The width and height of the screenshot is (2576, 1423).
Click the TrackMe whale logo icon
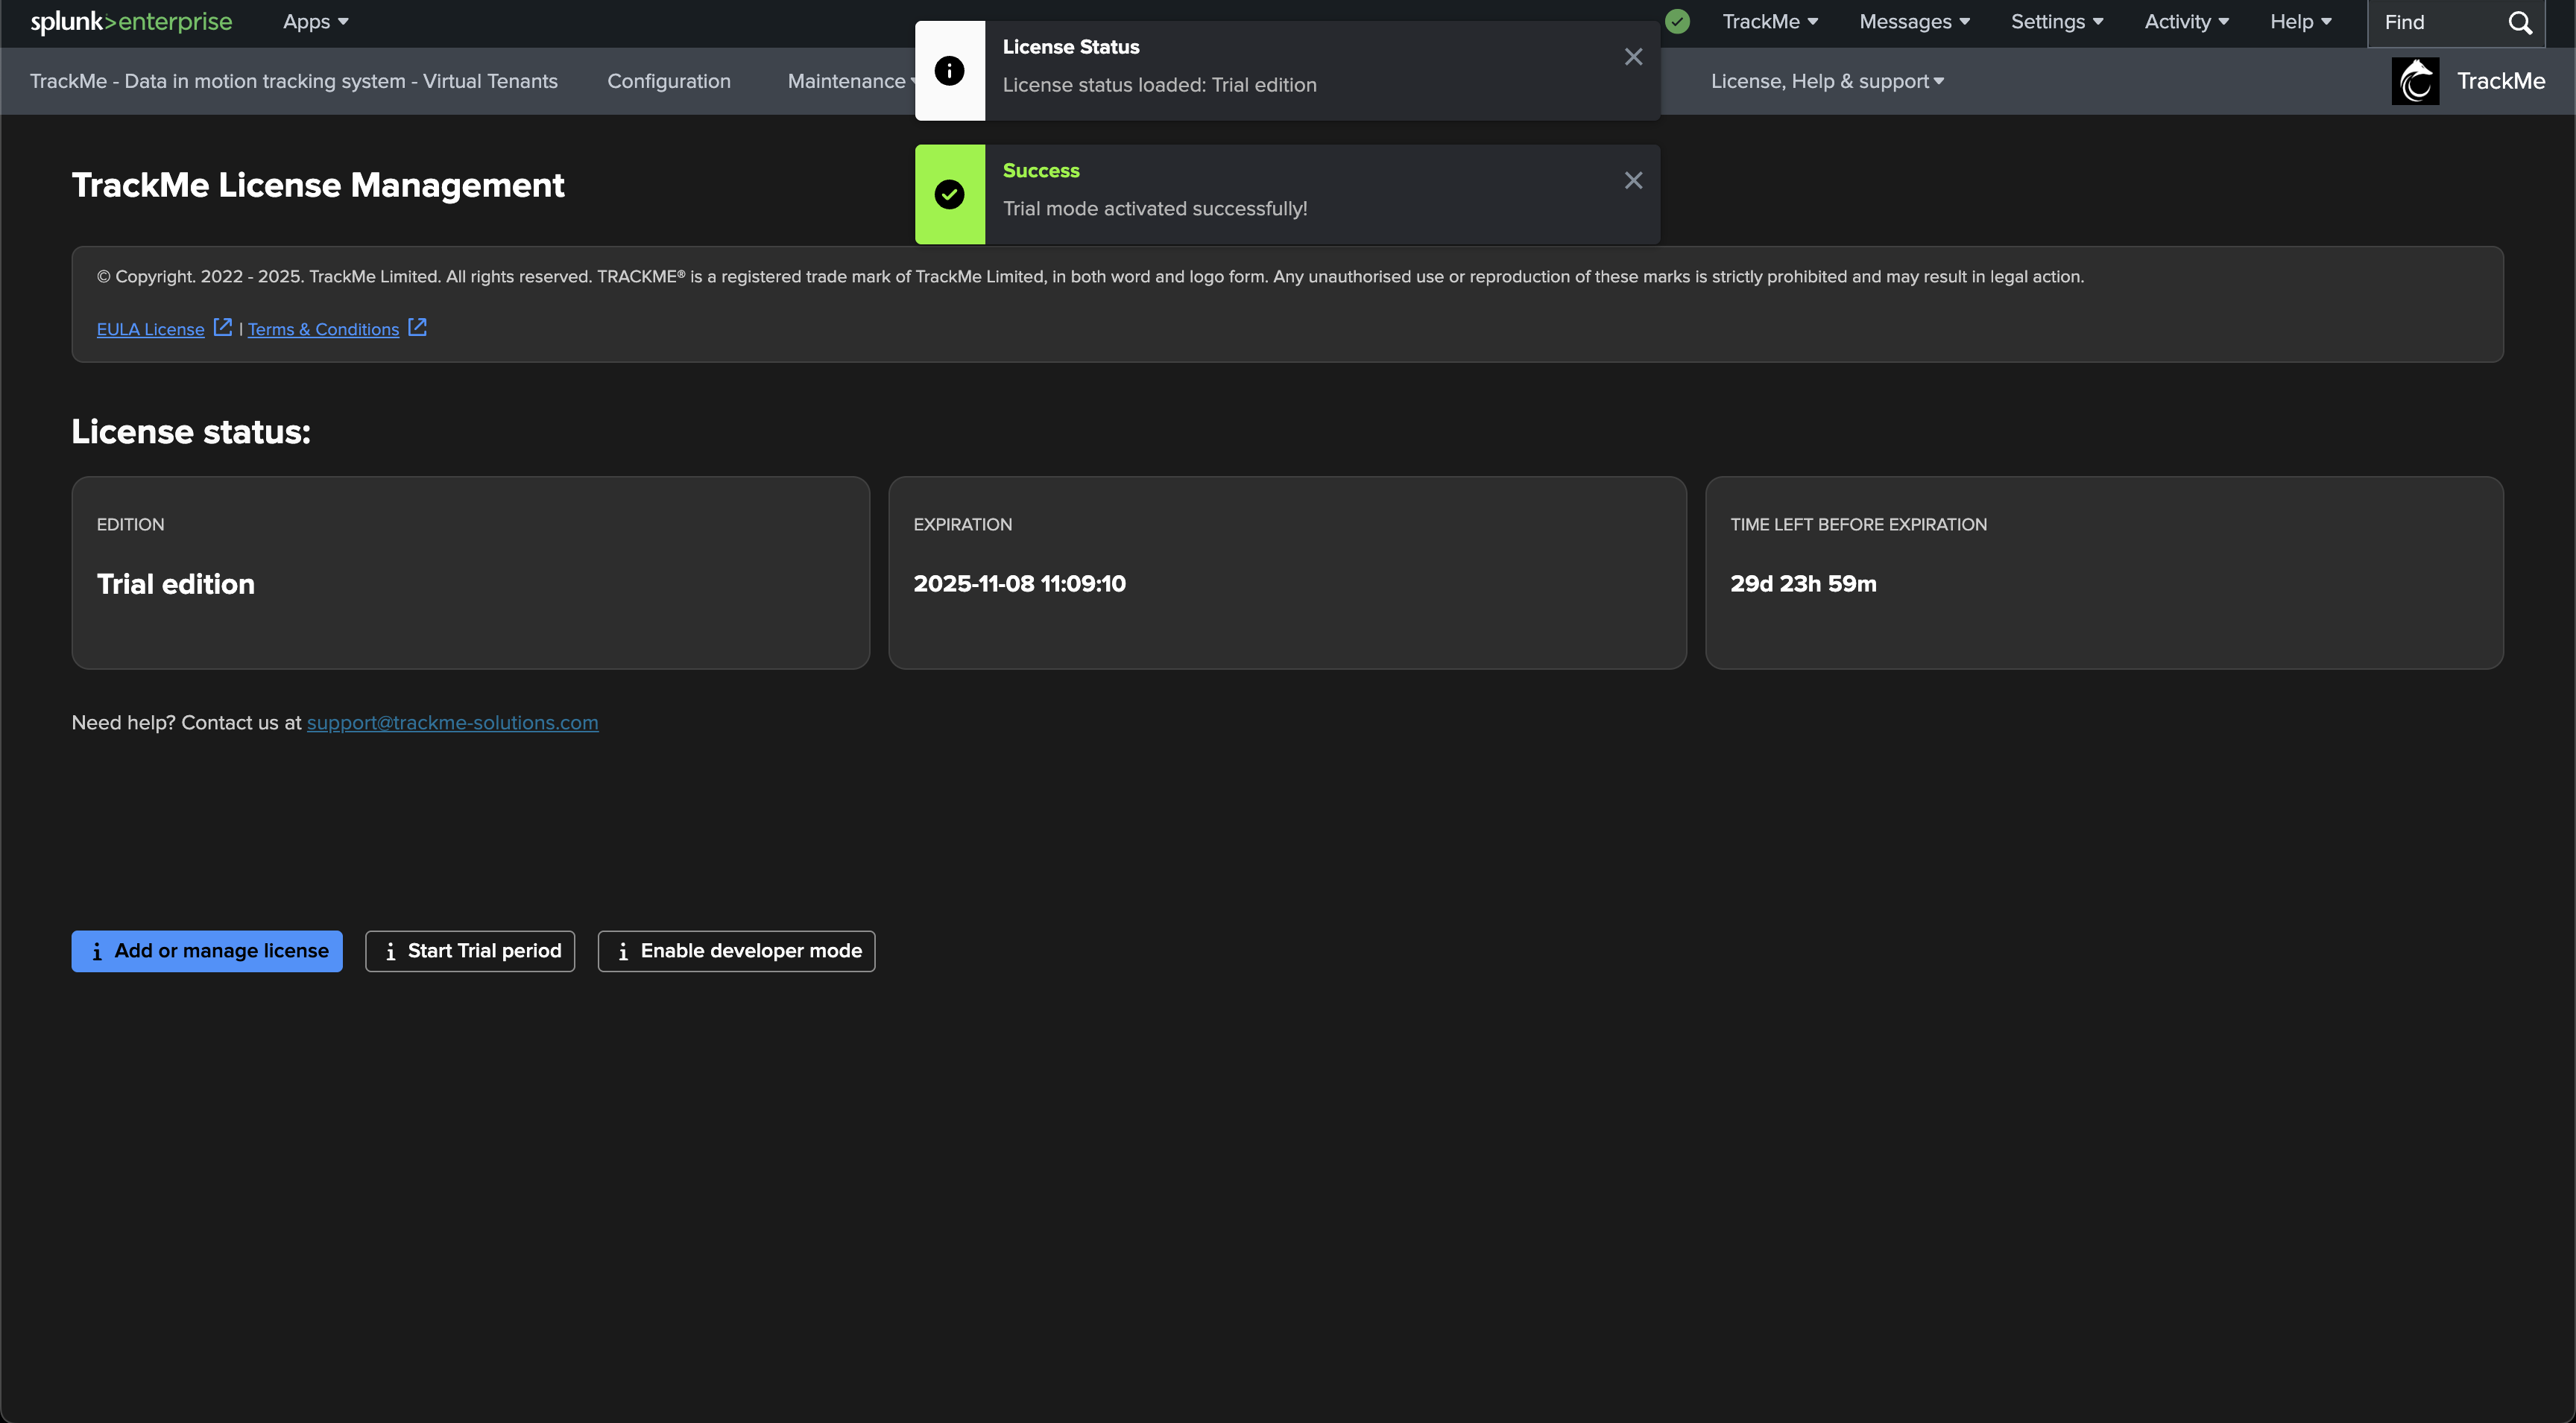point(2415,81)
